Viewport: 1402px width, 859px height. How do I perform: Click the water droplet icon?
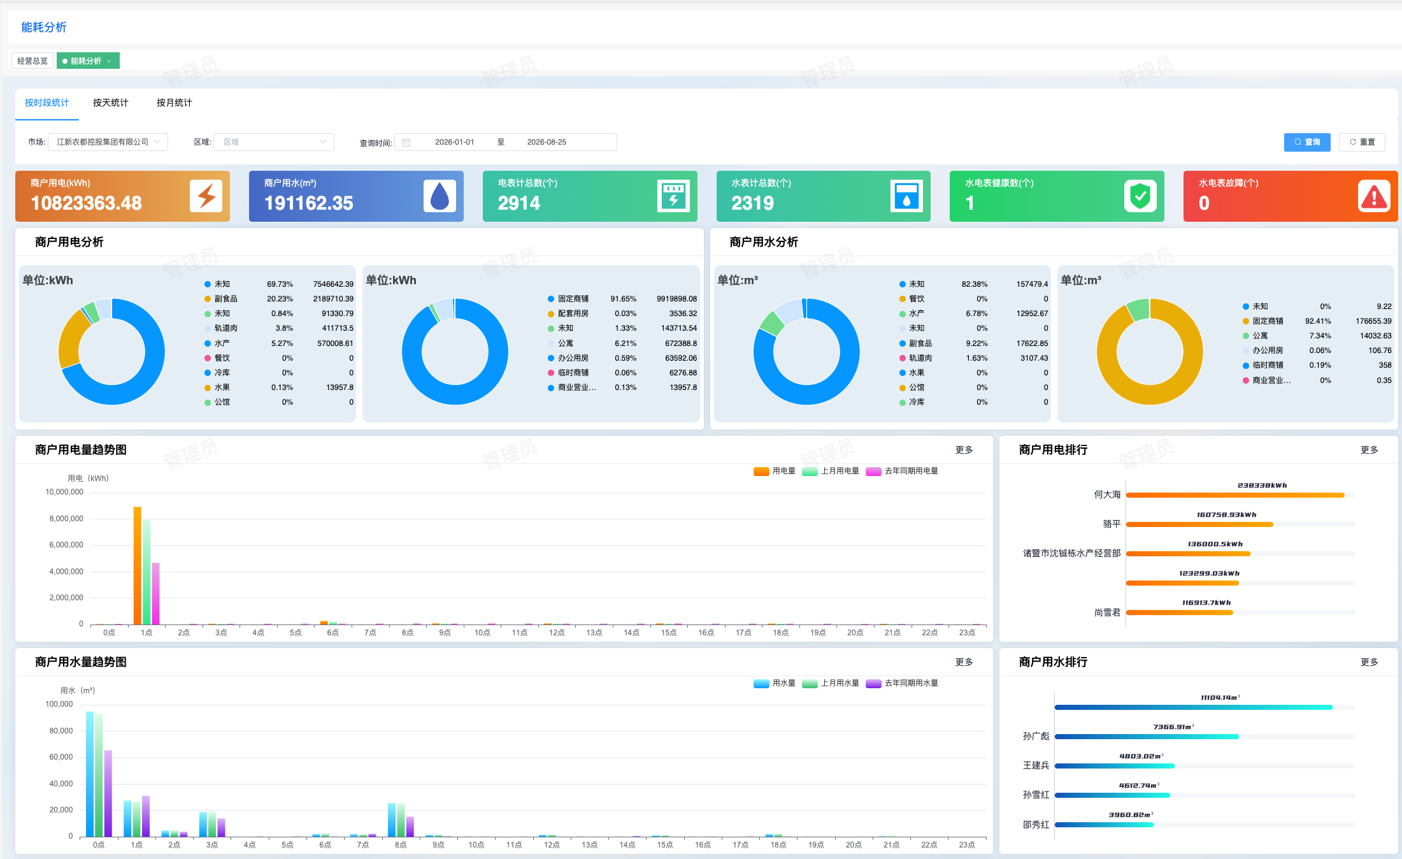(x=440, y=196)
